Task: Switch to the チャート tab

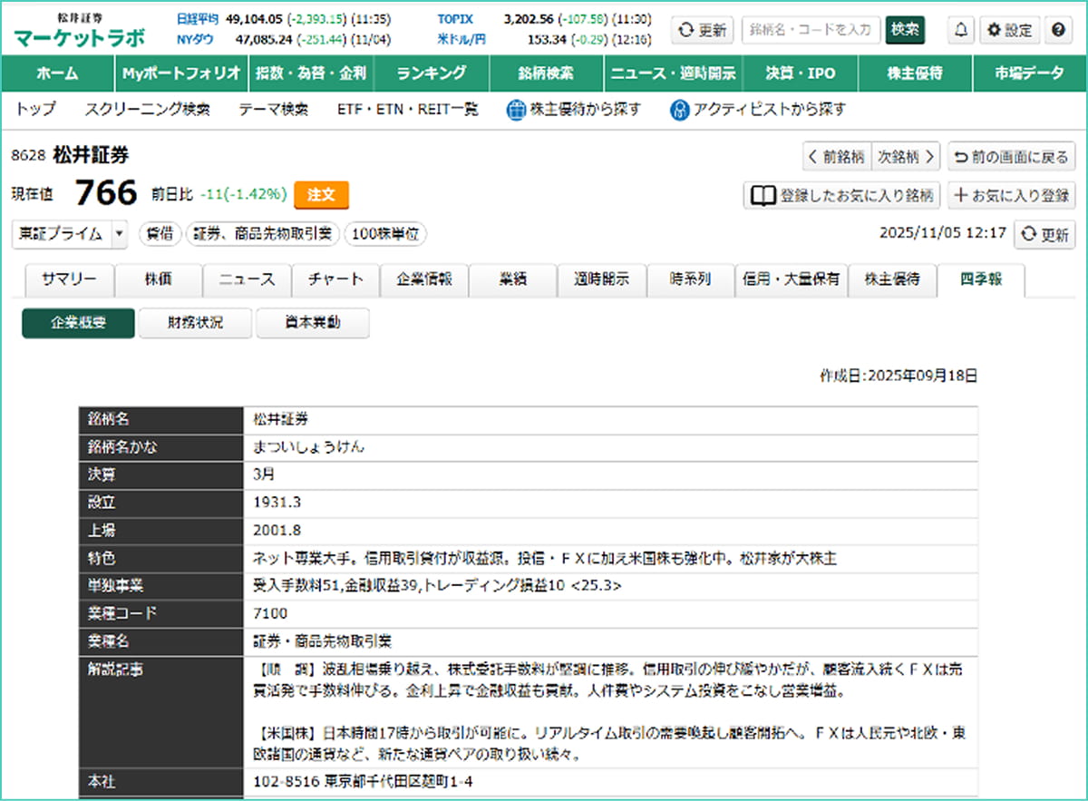Action: click(335, 279)
